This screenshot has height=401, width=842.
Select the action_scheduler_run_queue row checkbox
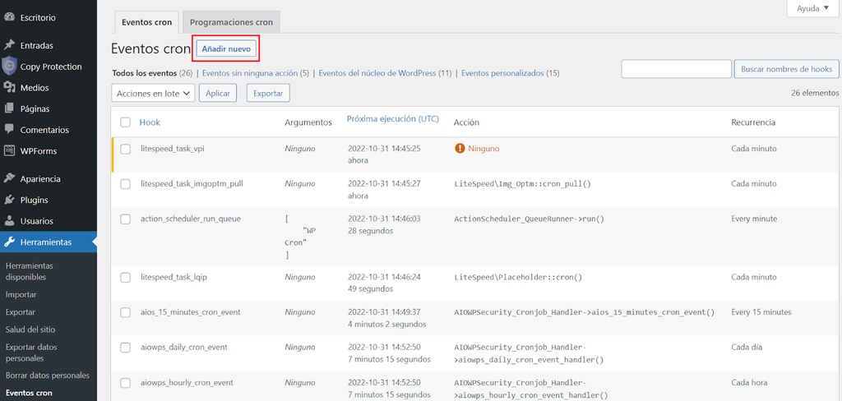pos(125,219)
